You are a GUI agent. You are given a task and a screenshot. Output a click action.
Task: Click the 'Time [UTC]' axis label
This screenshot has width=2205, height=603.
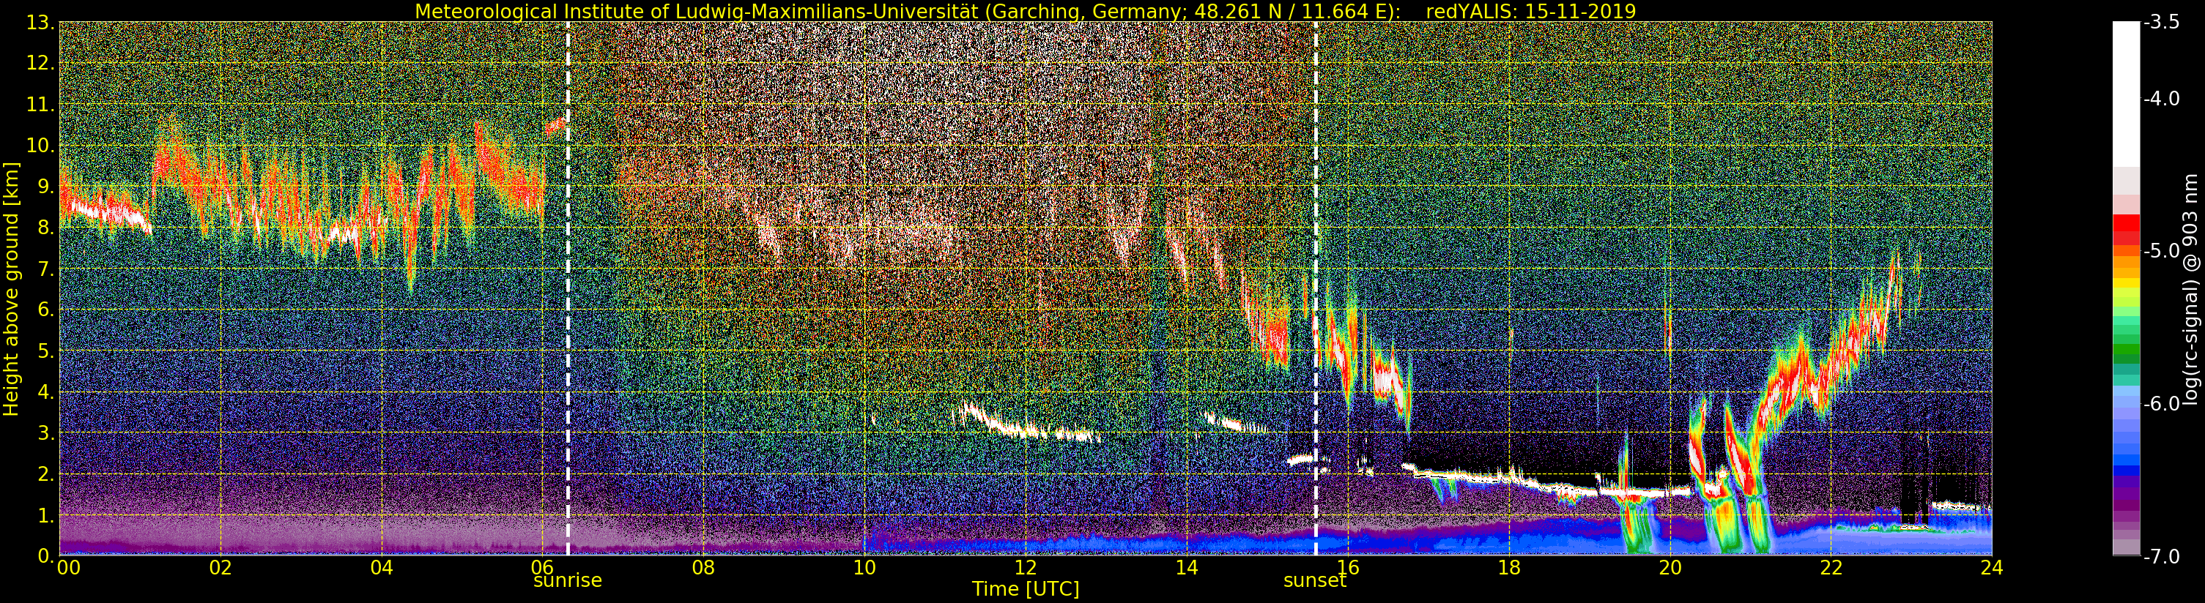1026,589
